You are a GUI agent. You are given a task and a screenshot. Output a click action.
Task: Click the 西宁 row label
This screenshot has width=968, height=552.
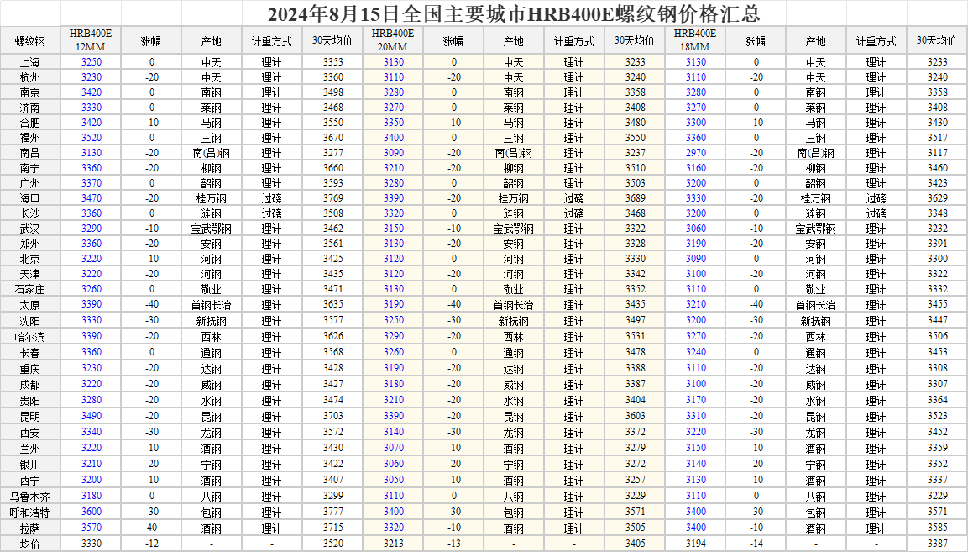point(30,481)
